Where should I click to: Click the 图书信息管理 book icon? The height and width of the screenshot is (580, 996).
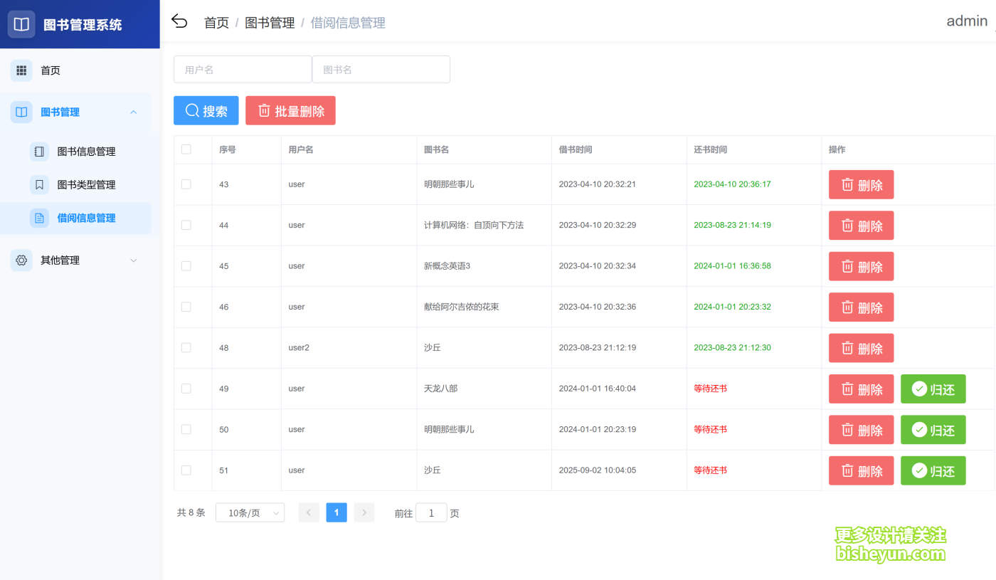[38, 151]
